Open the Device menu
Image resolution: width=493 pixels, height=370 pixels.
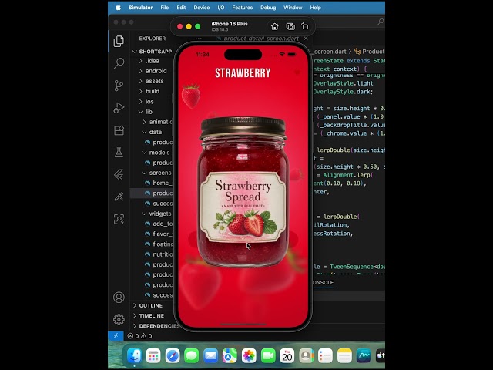tap(202, 8)
